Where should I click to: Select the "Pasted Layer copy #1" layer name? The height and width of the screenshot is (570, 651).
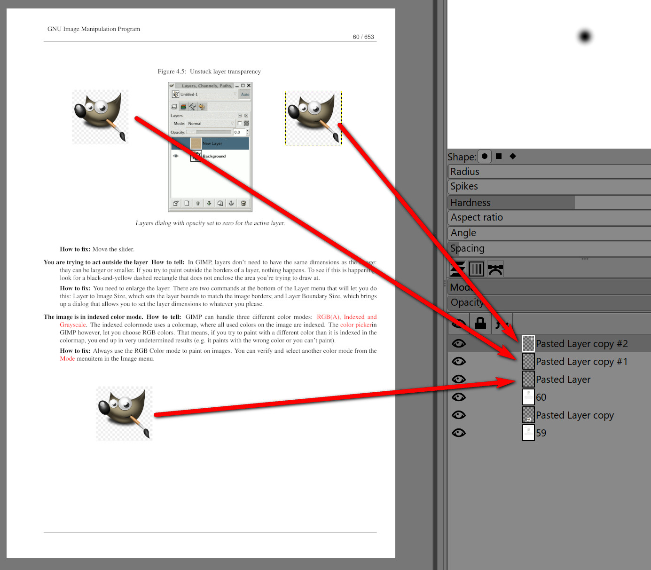(582, 362)
